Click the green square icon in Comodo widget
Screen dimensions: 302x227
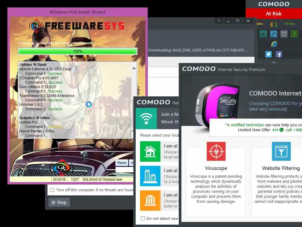point(294,34)
